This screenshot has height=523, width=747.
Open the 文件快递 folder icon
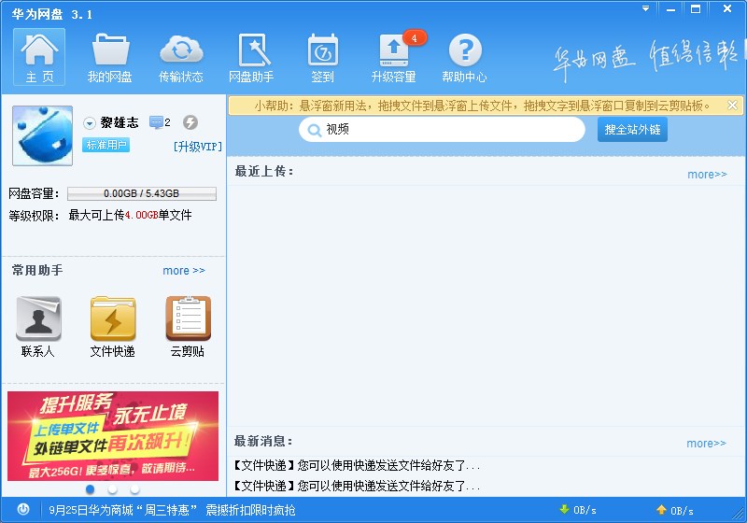(x=113, y=326)
